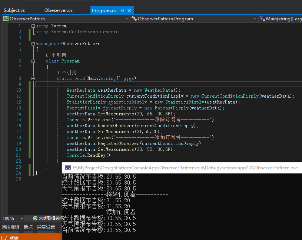Open the 异常设置 tab

[x=46, y=227]
